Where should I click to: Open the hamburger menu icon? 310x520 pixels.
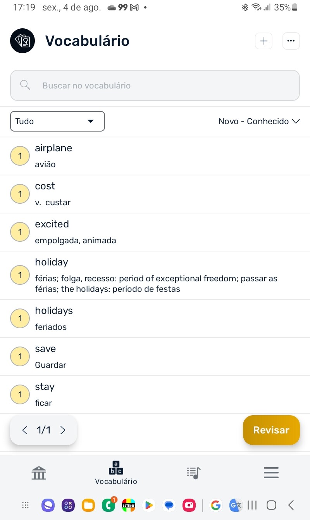(x=271, y=473)
